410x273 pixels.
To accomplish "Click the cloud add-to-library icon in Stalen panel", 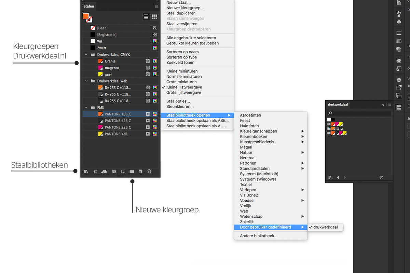I will point(104,171).
